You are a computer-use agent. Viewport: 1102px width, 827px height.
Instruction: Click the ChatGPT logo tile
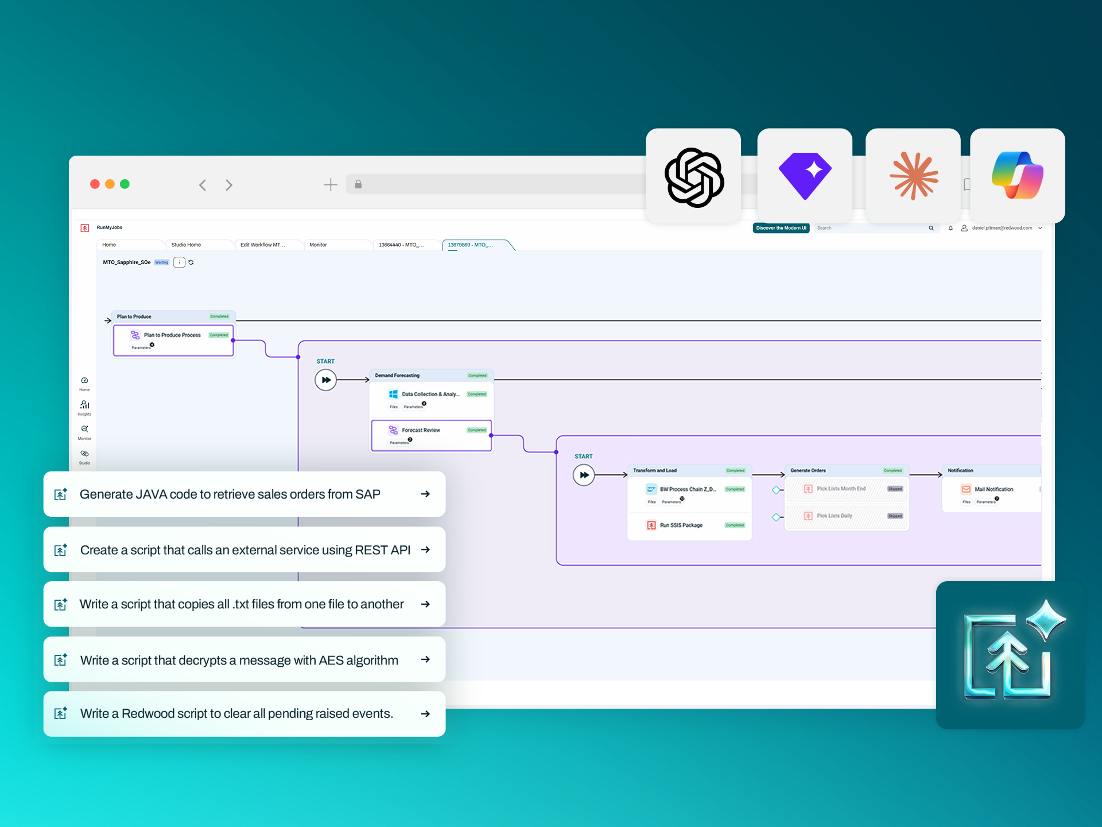tap(693, 176)
